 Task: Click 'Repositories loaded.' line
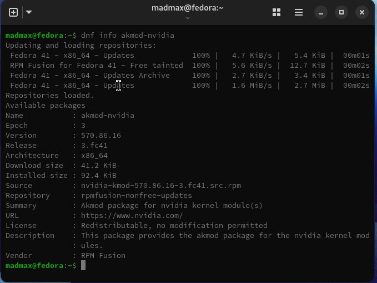pos(50,96)
